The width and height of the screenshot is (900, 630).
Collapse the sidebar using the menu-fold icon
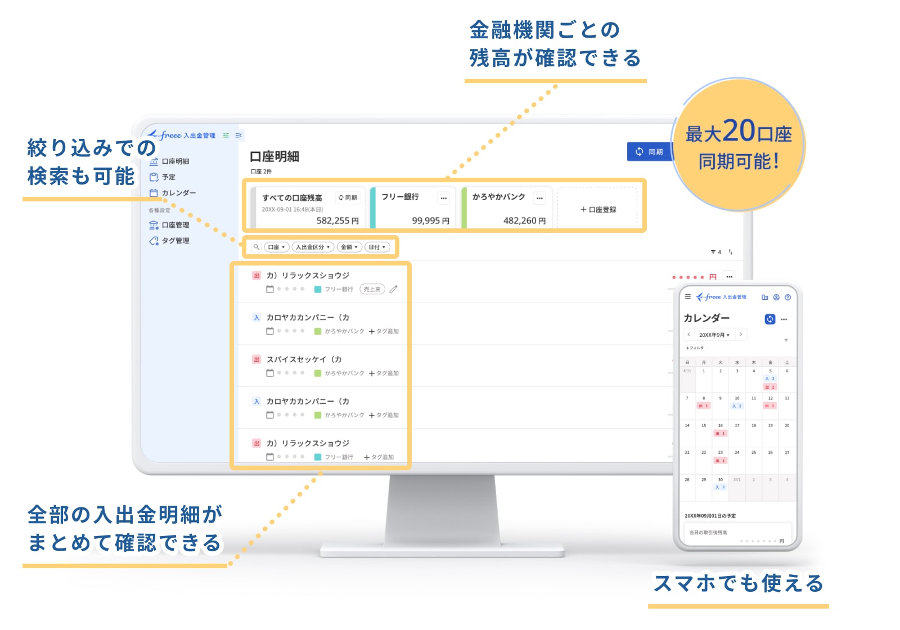tap(238, 136)
